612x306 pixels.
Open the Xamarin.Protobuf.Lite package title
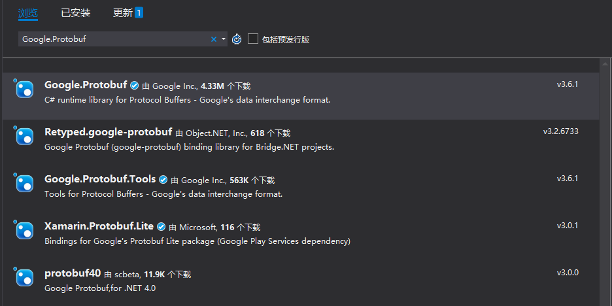pyautogui.click(x=99, y=226)
